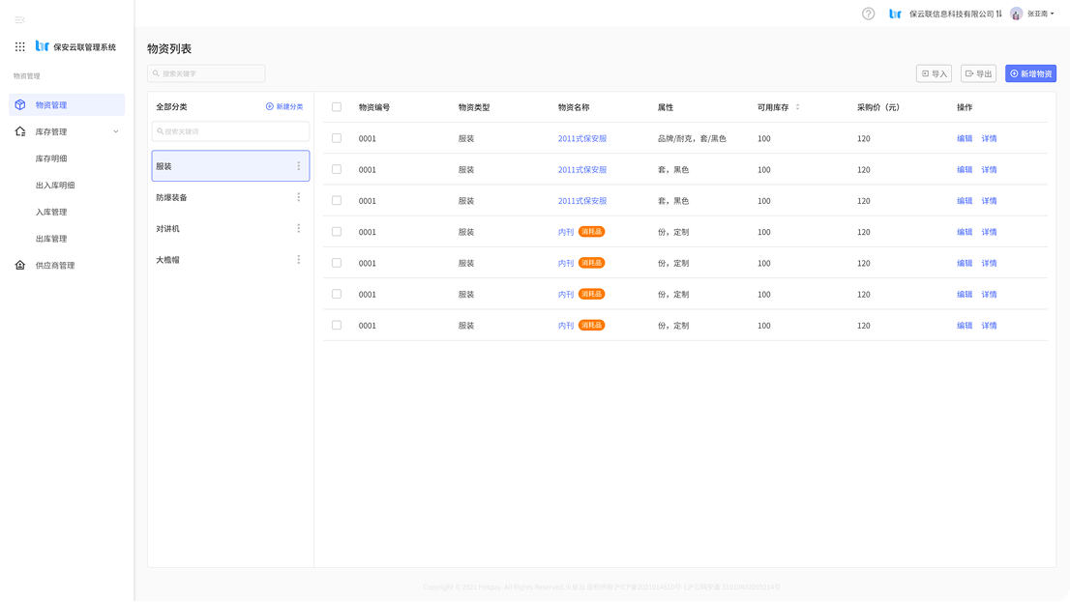Viewport: 1070px width, 602px height.
Task: Open the three-dot menu for 服装 category
Action: click(x=298, y=166)
